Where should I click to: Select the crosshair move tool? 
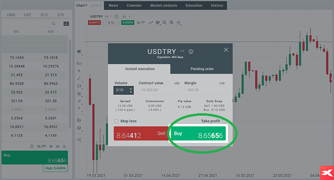[x=179, y=23]
